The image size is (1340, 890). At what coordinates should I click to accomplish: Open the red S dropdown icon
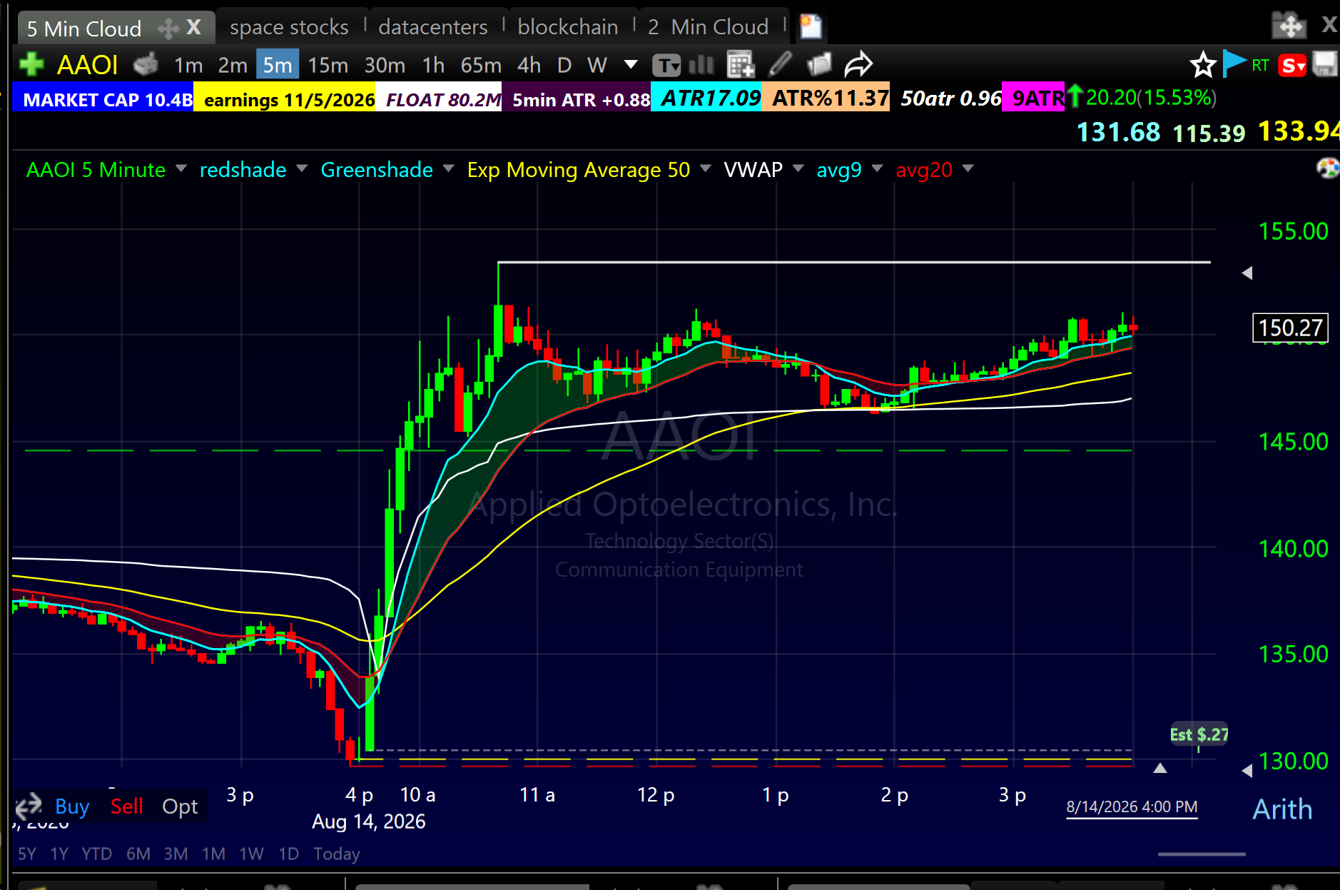[x=1292, y=66]
